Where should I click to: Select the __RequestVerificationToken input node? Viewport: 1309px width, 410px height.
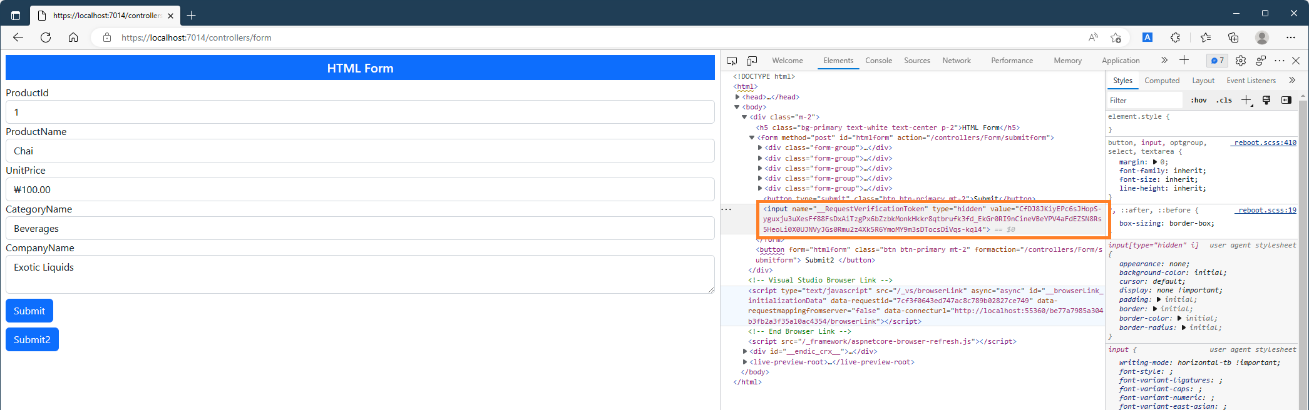[x=932, y=219]
